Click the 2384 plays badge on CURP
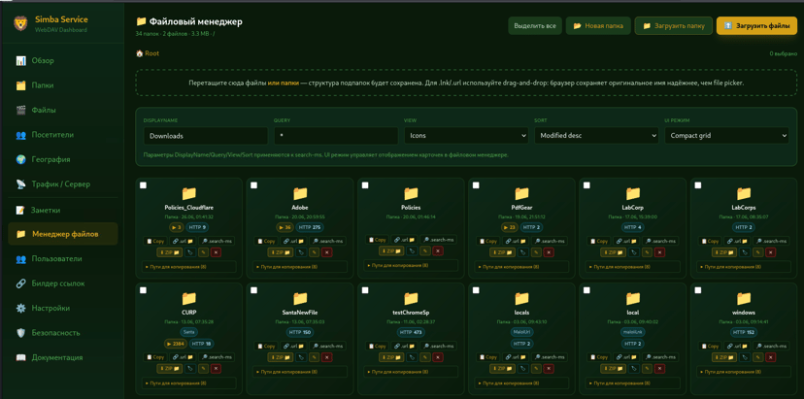 tap(176, 344)
